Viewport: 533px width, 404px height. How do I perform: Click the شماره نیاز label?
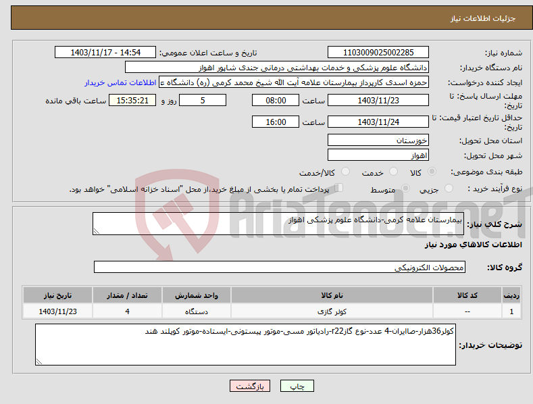coord(503,53)
